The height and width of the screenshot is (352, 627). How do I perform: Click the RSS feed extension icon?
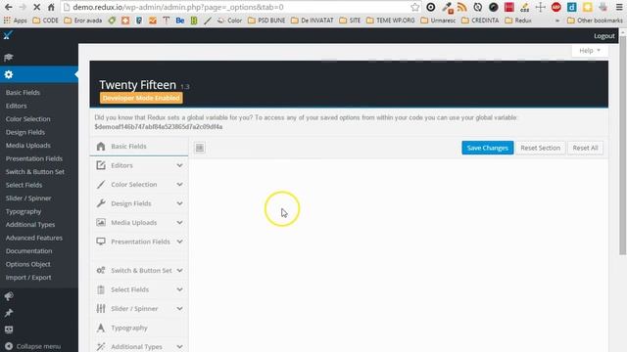click(461, 7)
